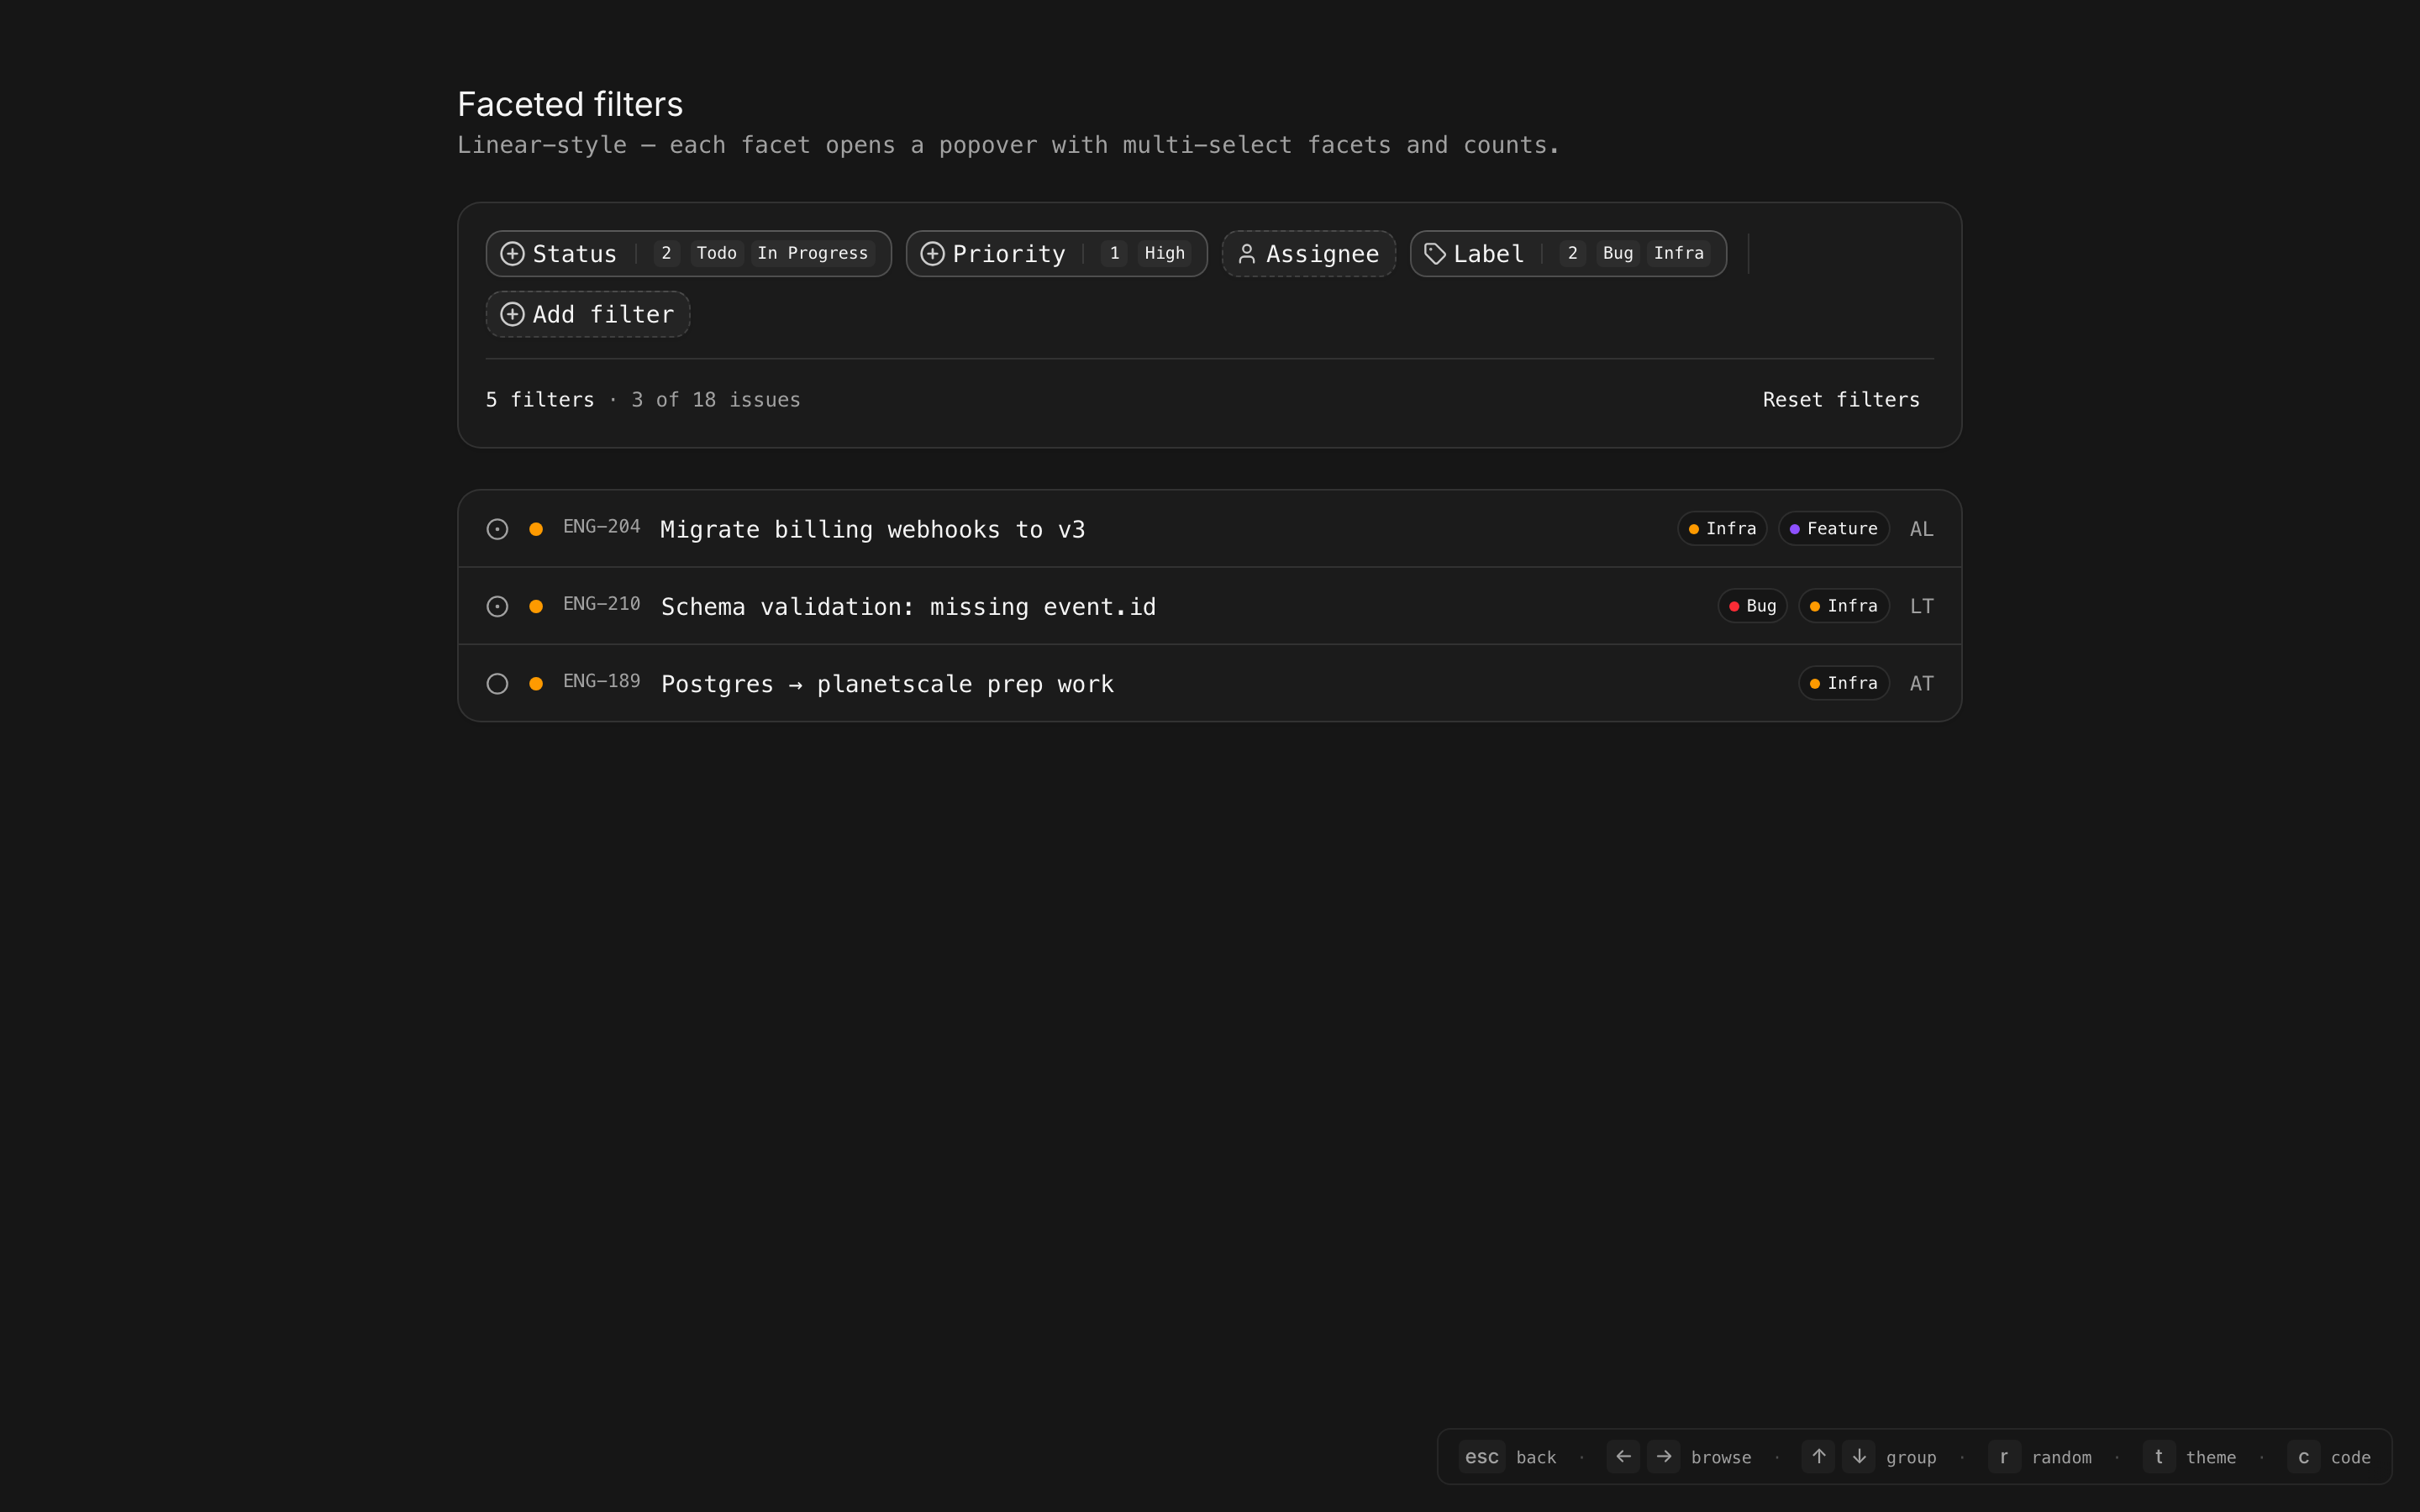Viewport: 2420px width, 1512px height.
Task: Click the orange priority dot on ENG-204
Action: (x=536, y=529)
